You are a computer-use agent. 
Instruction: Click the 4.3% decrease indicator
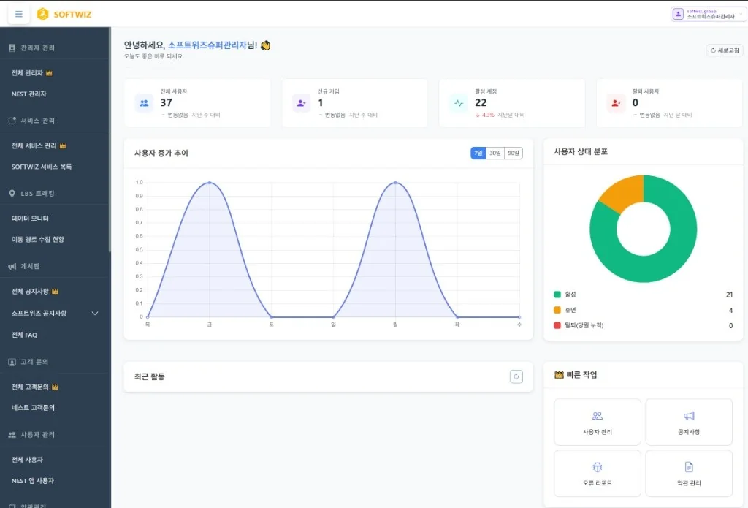(485, 115)
